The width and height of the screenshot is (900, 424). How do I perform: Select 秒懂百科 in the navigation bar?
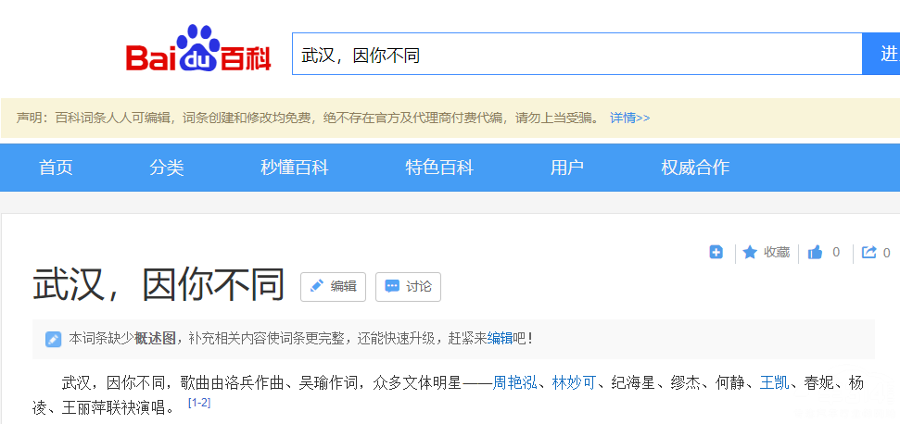click(295, 168)
